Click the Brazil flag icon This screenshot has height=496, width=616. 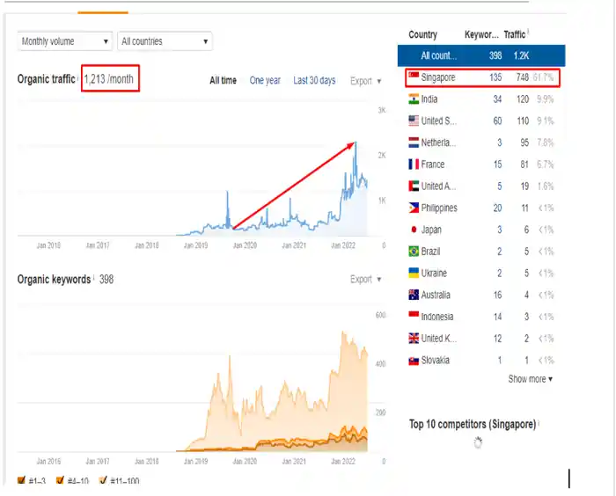click(x=414, y=251)
